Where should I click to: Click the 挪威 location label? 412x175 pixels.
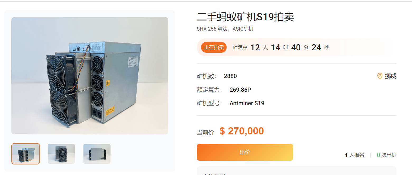pos(391,76)
